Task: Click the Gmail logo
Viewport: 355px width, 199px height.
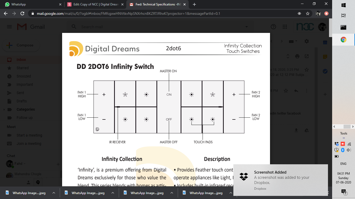Action: 31,27
